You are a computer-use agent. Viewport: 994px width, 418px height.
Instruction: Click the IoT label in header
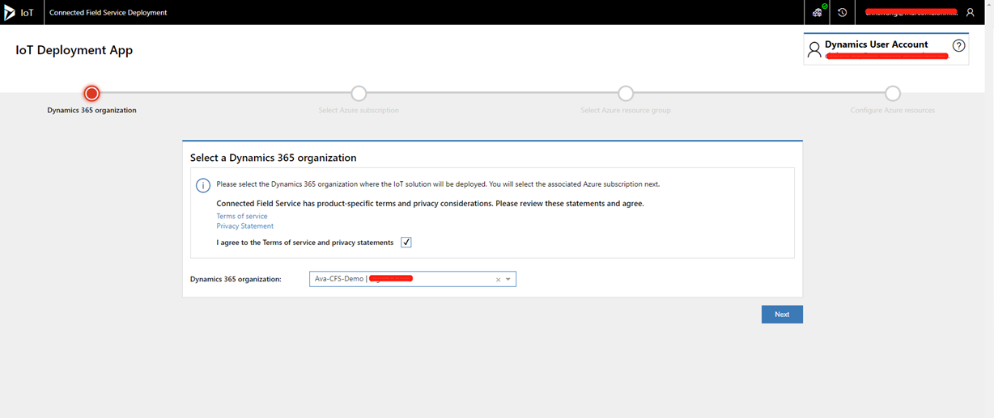pos(27,13)
